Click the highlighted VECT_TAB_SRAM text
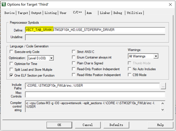The width and height of the screenshot is (176, 131). [x=39, y=30]
